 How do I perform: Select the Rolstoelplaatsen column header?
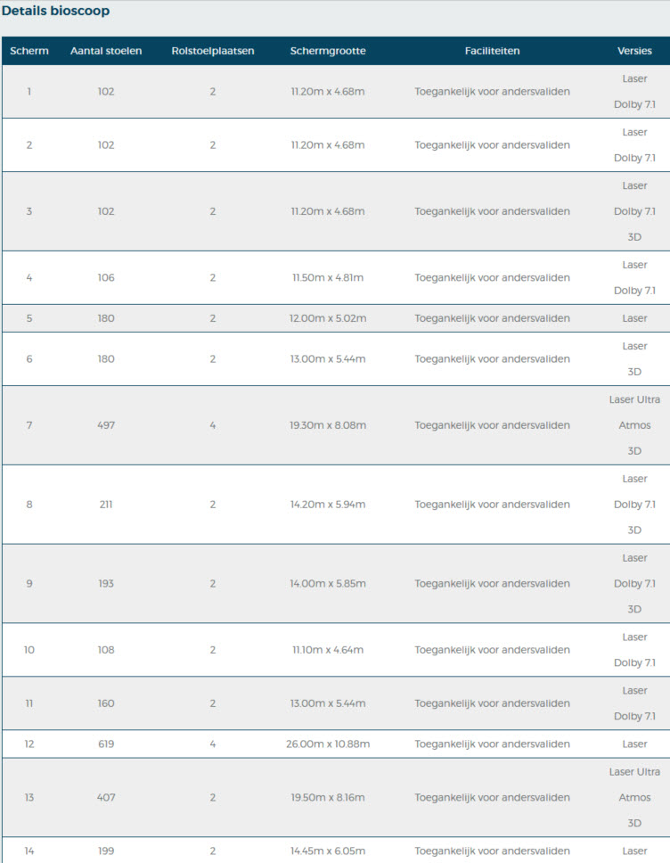pos(213,51)
